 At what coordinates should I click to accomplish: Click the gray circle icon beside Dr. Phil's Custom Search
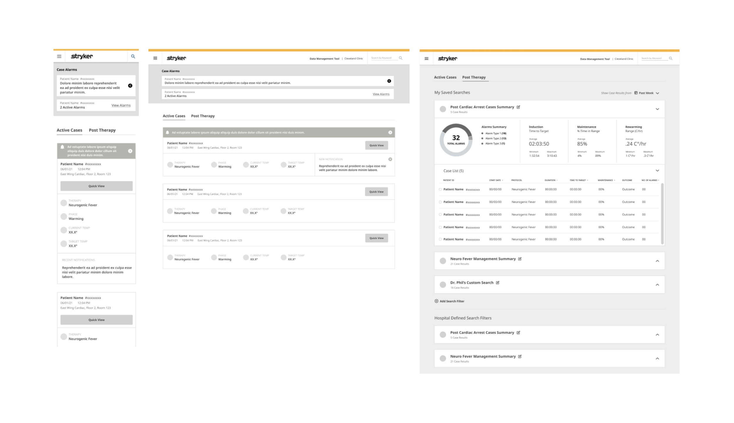pos(443,285)
